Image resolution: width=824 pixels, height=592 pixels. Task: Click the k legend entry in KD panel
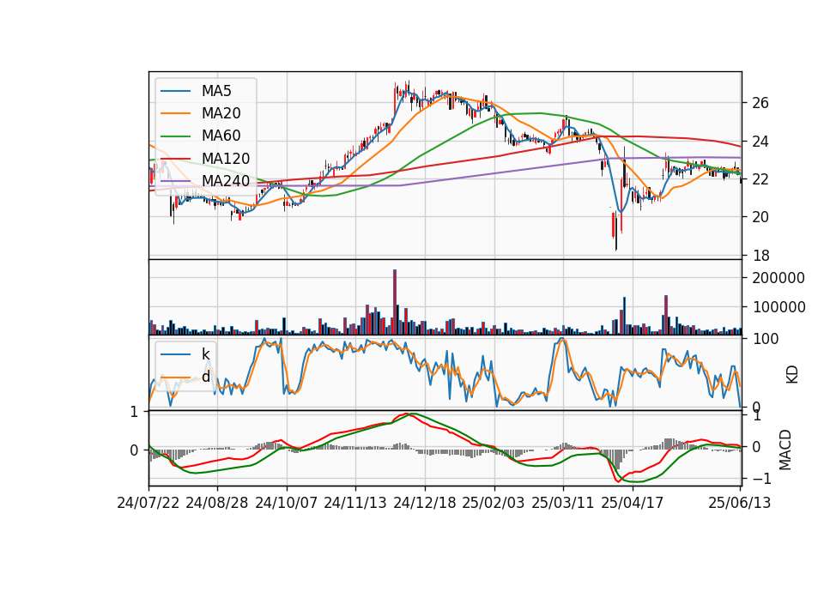pos(205,354)
